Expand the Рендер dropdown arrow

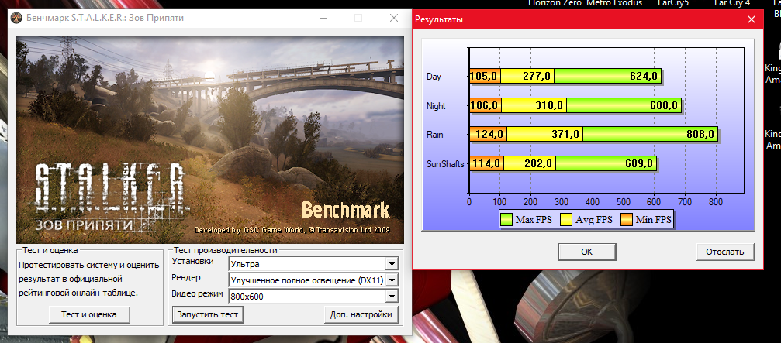pyautogui.click(x=392, y=280)
